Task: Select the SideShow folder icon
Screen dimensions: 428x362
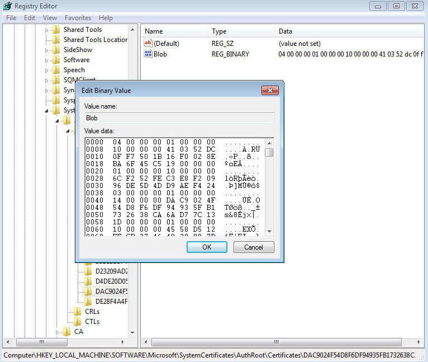Action: pos(56,50)
